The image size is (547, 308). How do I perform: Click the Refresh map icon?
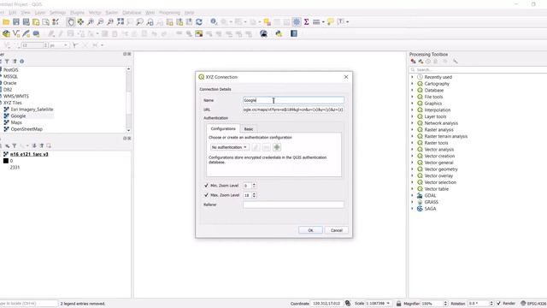coord(199,22)
